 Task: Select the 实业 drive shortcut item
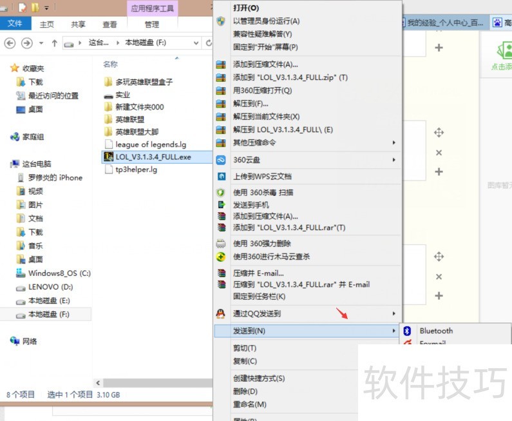123,95
